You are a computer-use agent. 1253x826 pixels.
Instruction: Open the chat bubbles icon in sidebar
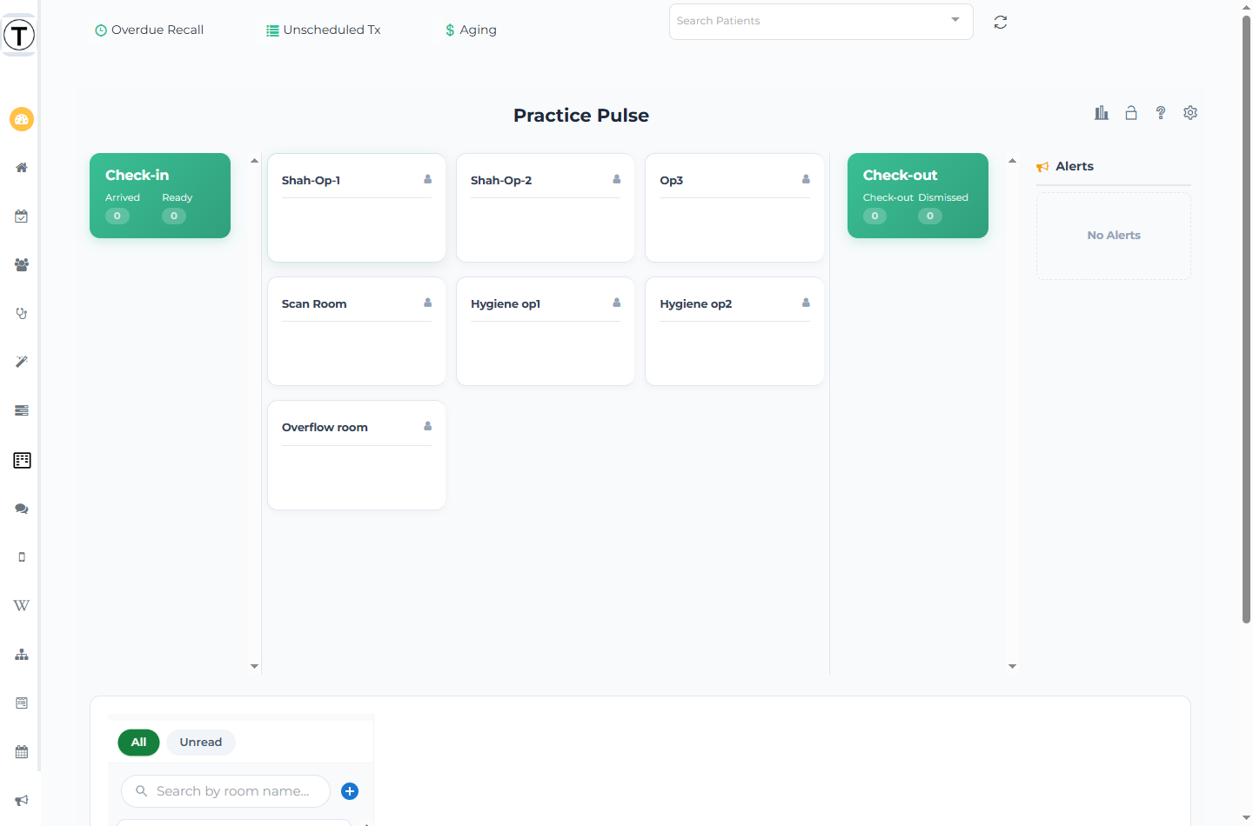(22, 509)
